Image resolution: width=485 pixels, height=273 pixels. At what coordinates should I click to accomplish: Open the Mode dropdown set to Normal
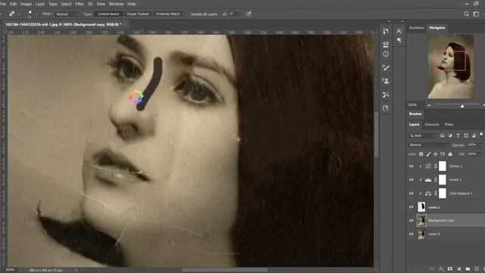[x=67, y=14]
